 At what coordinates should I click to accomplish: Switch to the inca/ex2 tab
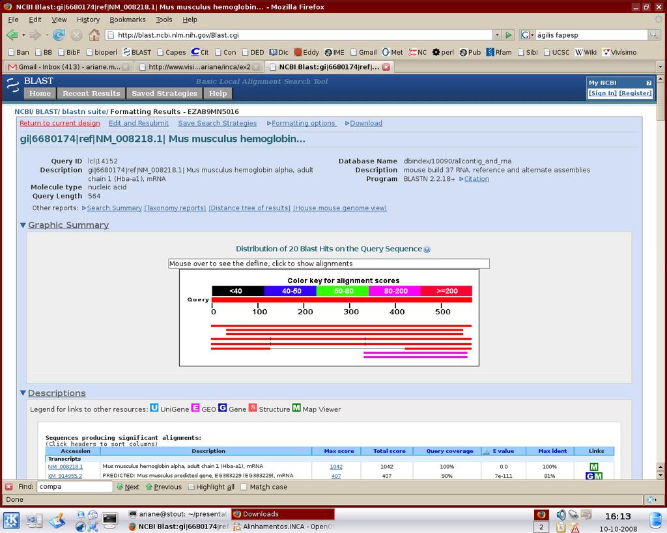coord(199,67)
